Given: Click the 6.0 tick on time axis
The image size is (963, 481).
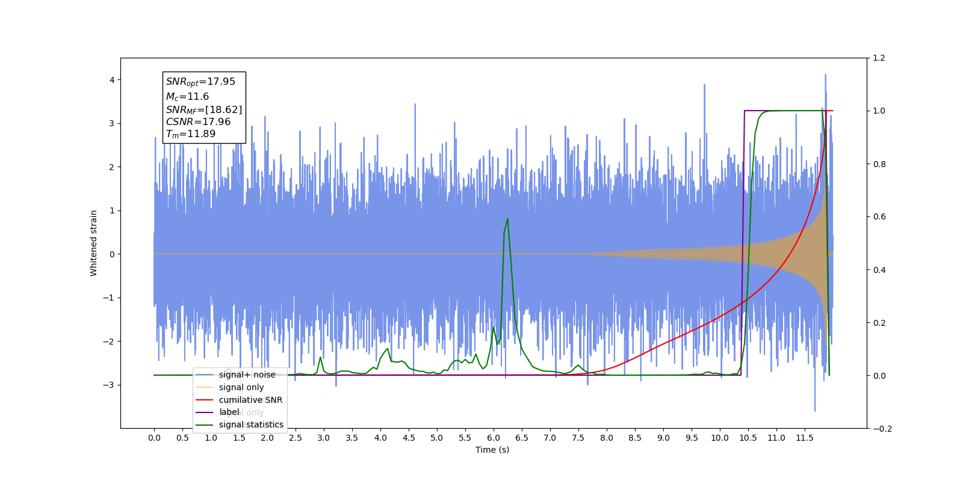Looking at the screenshot, I should point(494,438).
